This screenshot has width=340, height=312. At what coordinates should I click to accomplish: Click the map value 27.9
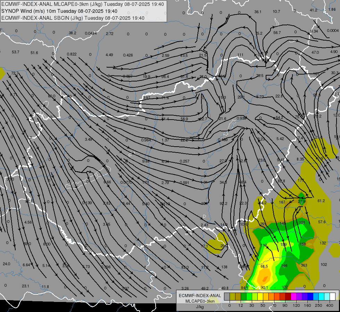[302, 201]
